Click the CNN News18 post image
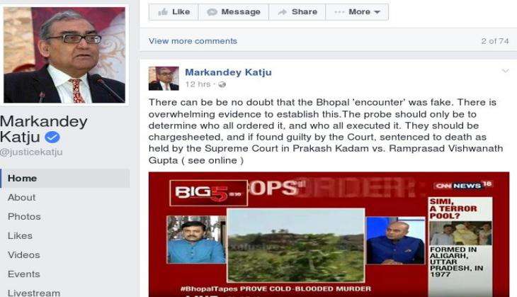This screenshot has width=517, height=297. click(x=329, y=235)
